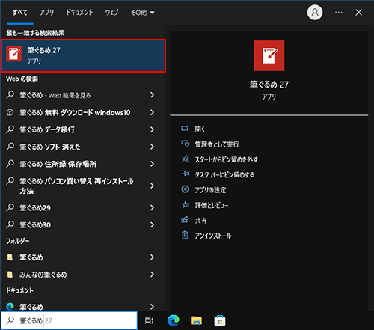Expand the 筆ぐるめ30 result arrow
Screen dimensions: 374x330
(152, 224)
